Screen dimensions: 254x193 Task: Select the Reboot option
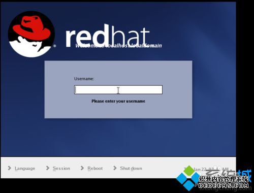[95, 168]
